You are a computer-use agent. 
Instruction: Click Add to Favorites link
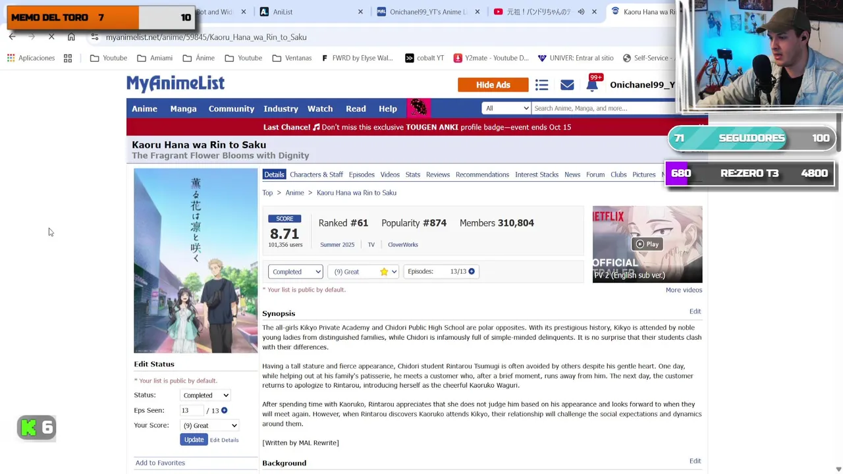(x=160, y=463)
